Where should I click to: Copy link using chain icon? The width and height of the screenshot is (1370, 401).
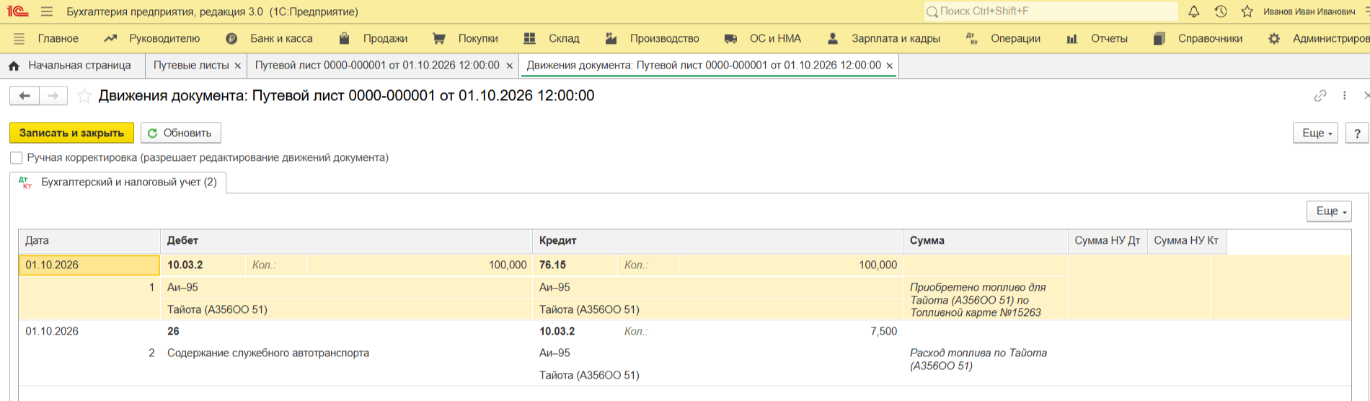click(x=1320, y=96)
